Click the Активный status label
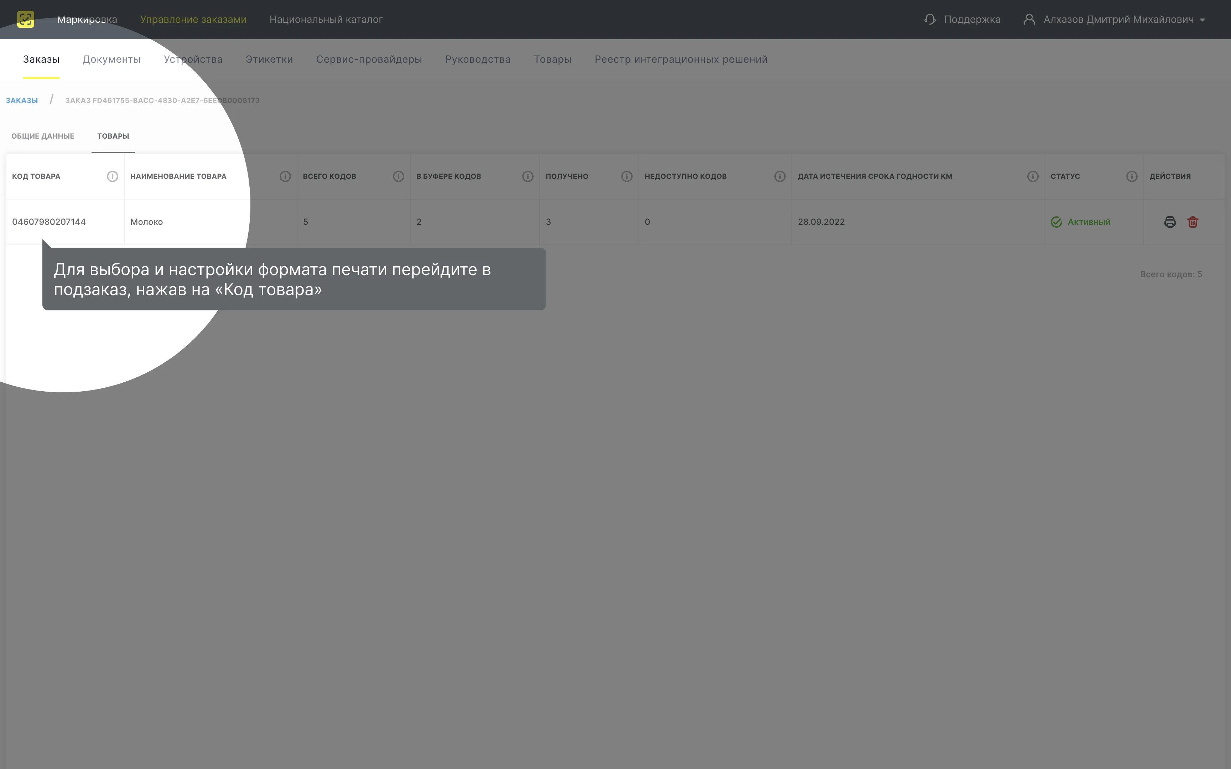The width and height of the screenshot is (1231, 769). pos(1089,222)
